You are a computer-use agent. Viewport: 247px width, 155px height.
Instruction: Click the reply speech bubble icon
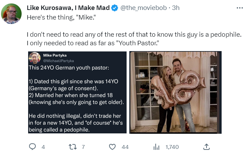[33, 147]
